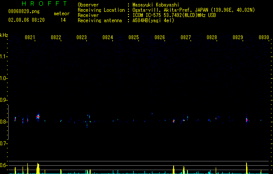Click the 0828 time marker
The image size is (273, 174).
point(212,37)
